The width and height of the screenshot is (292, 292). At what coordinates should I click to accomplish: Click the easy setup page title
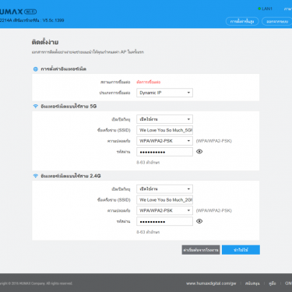45,42
